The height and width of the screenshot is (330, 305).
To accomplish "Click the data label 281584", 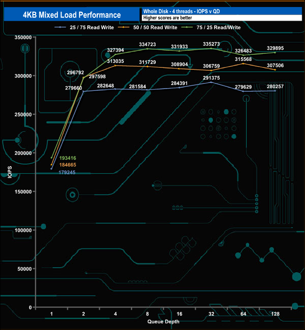I will click(137, 87).
